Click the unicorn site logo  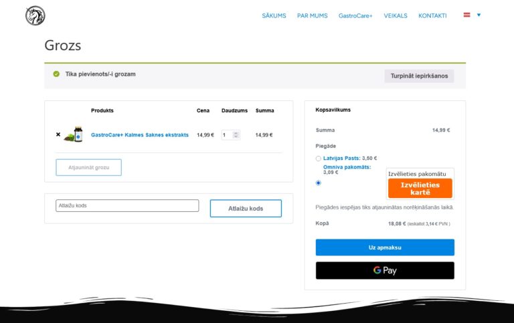(x=35, y=15)
